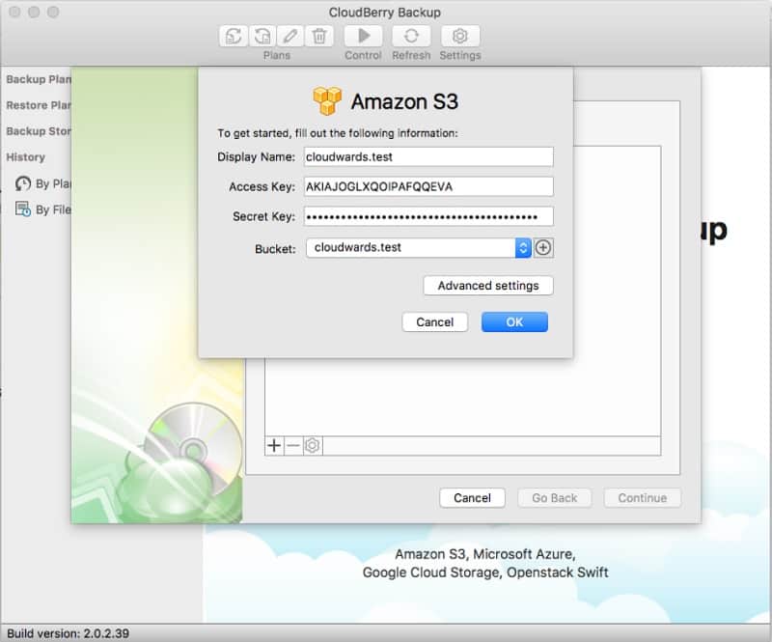Click the red close window button
This screenshot has height=642, width=772.
[x=14, y=12]
